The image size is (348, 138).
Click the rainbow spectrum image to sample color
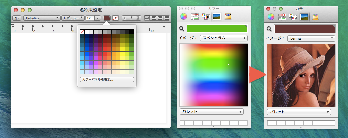point(214,75)
